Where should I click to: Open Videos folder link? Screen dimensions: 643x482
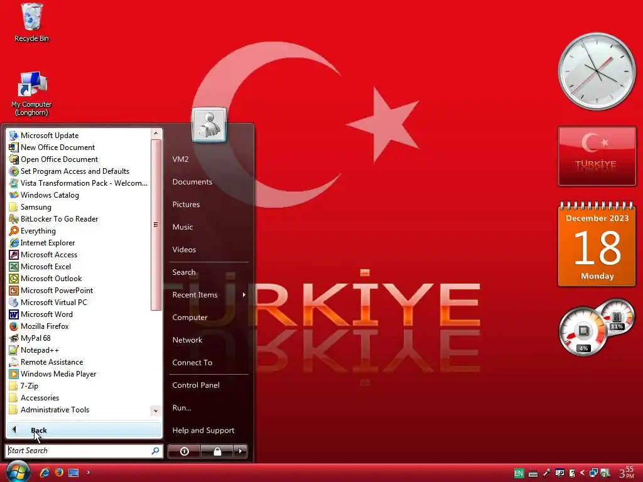pos(184,249)
